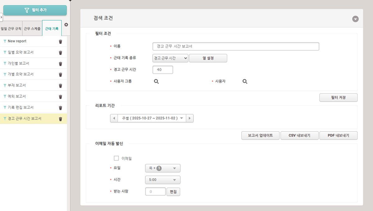Switch to 근무 스케줄 tab
The width and height of the screenshot is (373, 211).
(x=32, y=29)
